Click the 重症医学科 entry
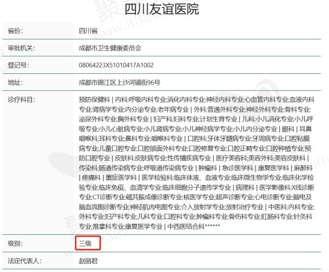Image resolution: width=329 pixels, height=272 pixels. 121,178
